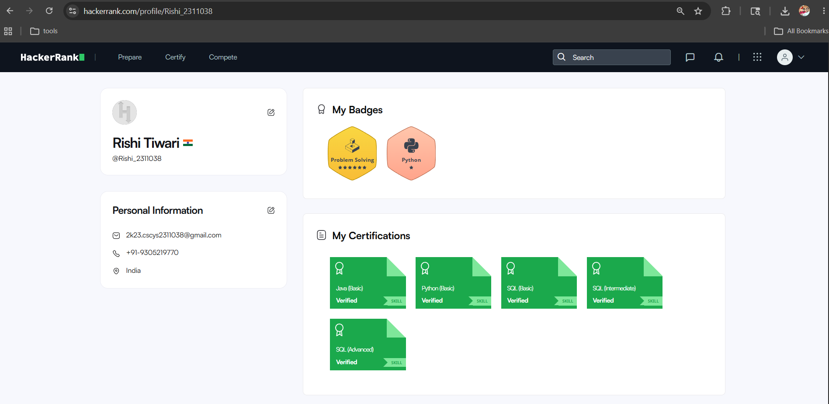Click the Personal Information heading
The image size is (829, 404).
158,210
